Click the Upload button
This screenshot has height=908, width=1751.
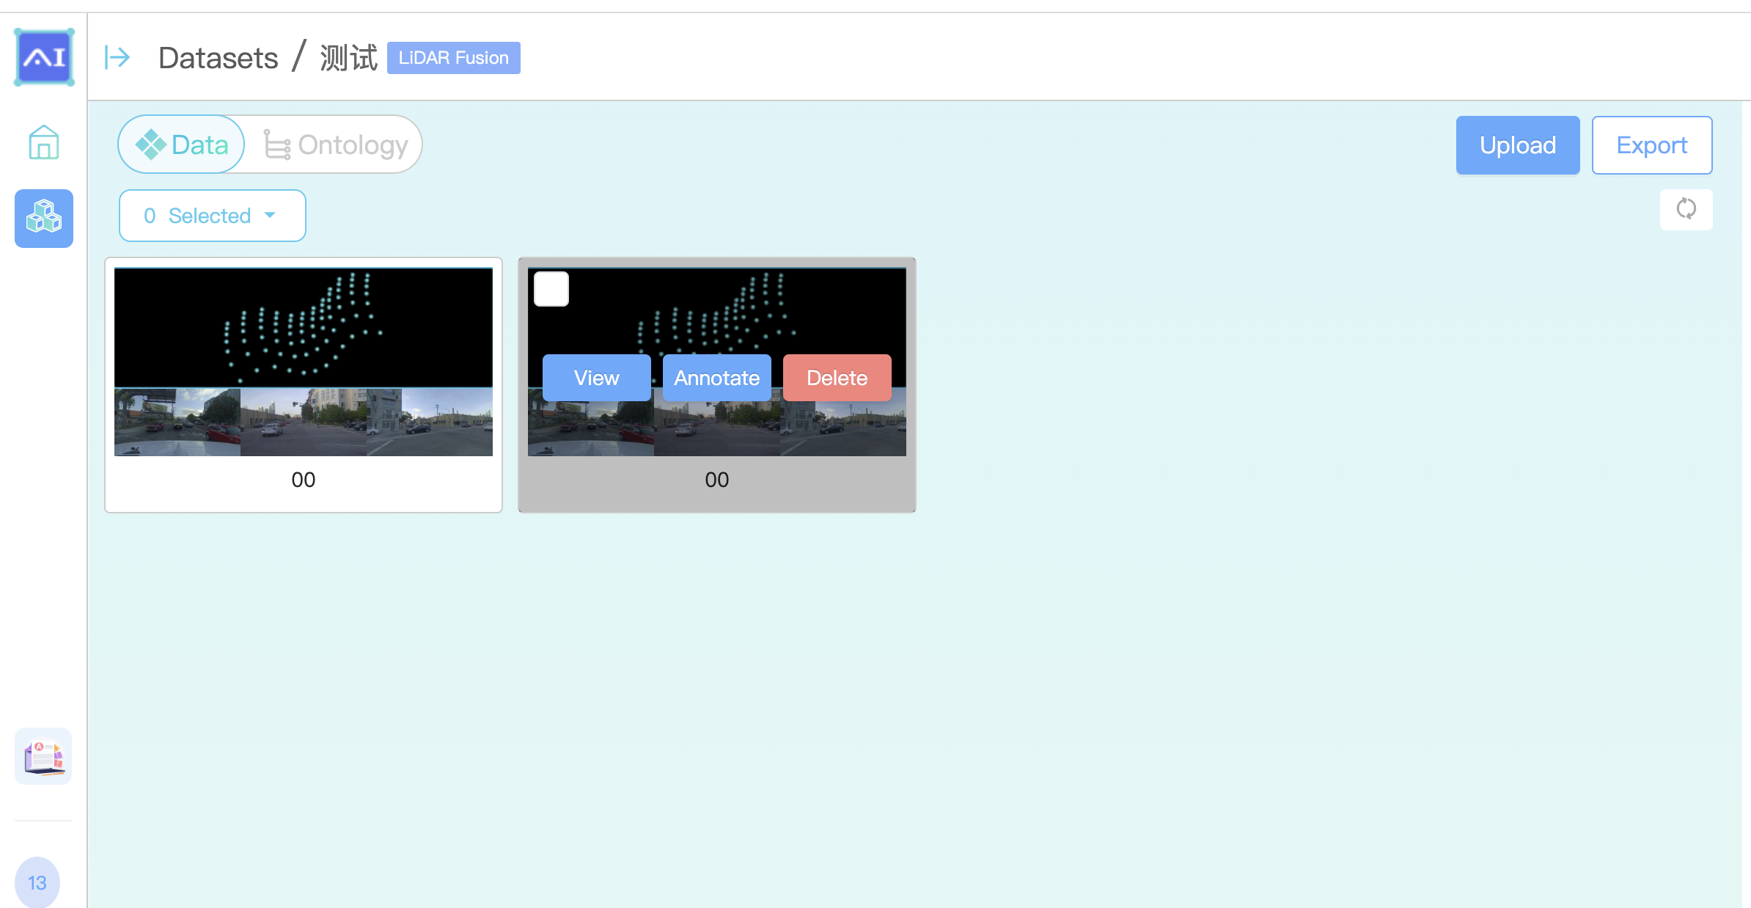tap(1517, 145)
